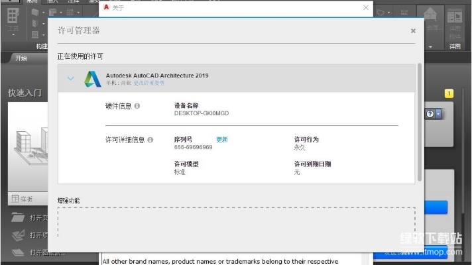Select serial number 666-69696969 text

[193, 147]
